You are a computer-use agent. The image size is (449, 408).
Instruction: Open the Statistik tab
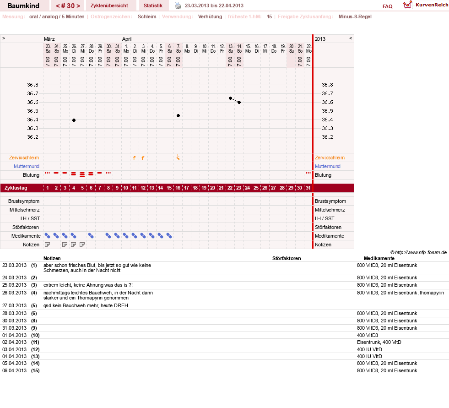[153, 5]
